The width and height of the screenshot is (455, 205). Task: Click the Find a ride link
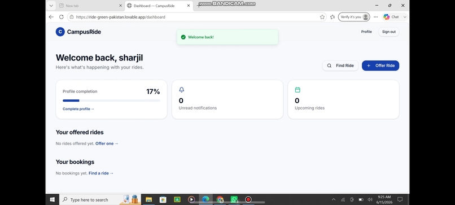coord(101,173)
